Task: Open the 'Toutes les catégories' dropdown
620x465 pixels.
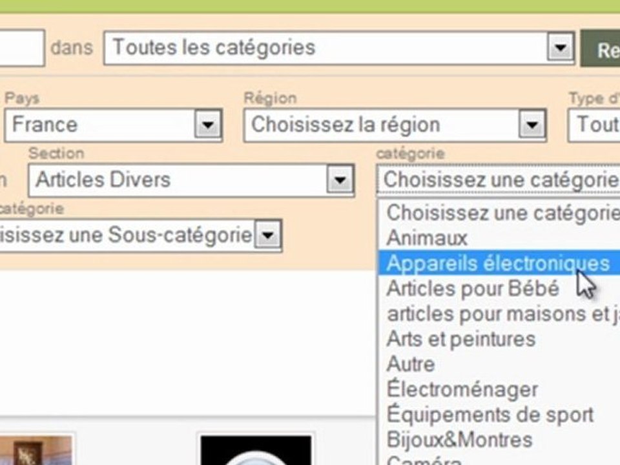Action: click(339, 48)
